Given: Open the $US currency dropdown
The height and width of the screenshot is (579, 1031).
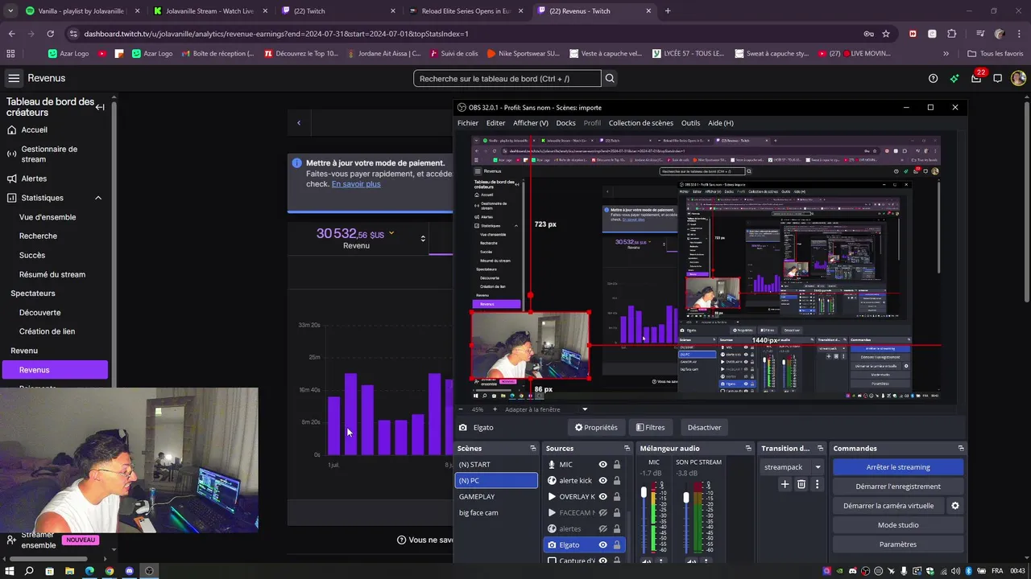Looking at the screenshot, I should pyautogui.click(x=391, y=233).
